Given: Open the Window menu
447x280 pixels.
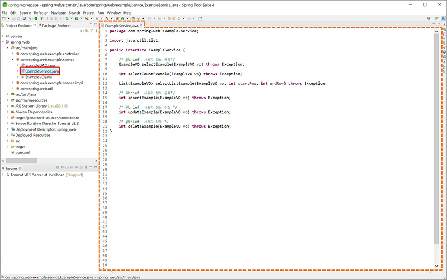Looking at the screenshot, I should tap(114, 13).
